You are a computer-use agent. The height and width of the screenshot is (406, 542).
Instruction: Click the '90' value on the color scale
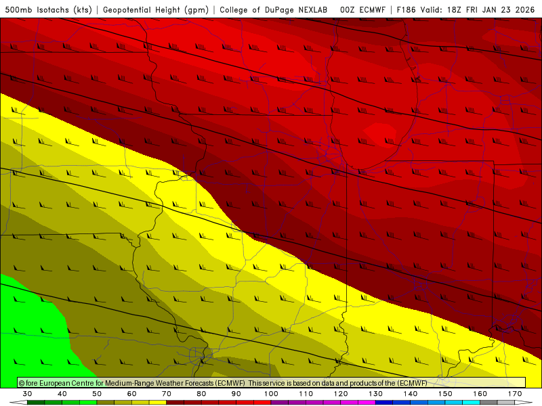pos(236,394)
